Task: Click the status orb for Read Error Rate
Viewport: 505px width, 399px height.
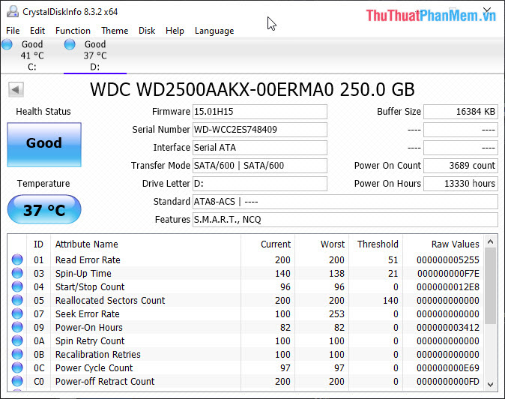Action: click(17, 259)
